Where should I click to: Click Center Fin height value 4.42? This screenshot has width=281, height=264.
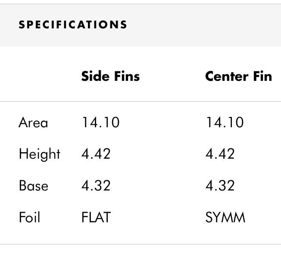tap(220, 154)
